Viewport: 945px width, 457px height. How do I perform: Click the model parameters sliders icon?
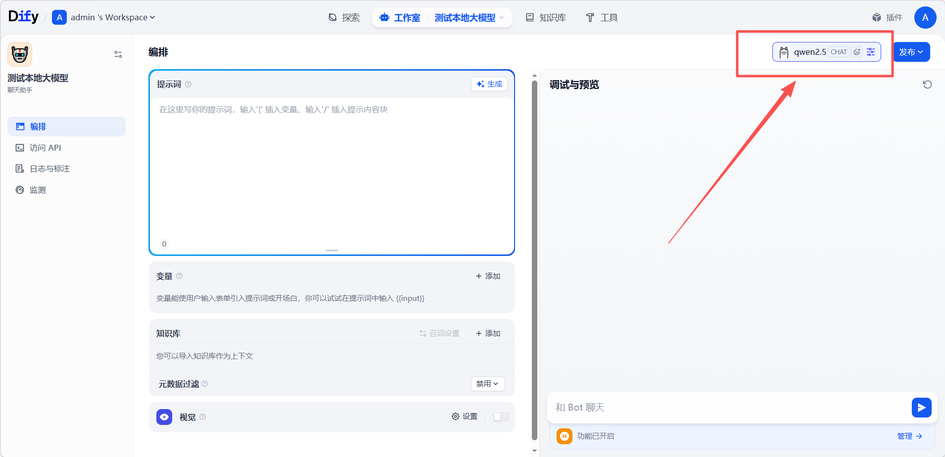(871, 52)
